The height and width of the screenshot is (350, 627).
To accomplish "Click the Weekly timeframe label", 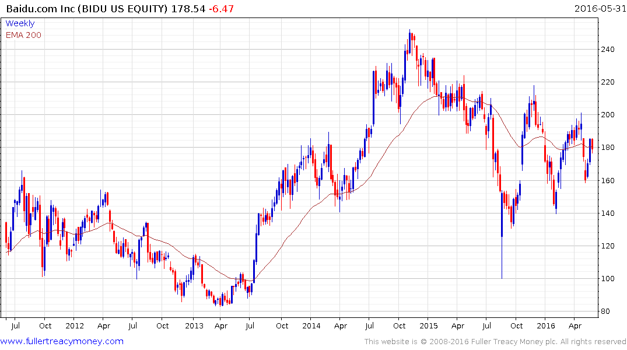I will 20,23.
